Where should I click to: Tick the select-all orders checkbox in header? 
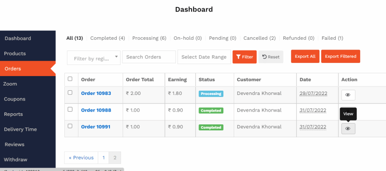click(x=70, y=79)
